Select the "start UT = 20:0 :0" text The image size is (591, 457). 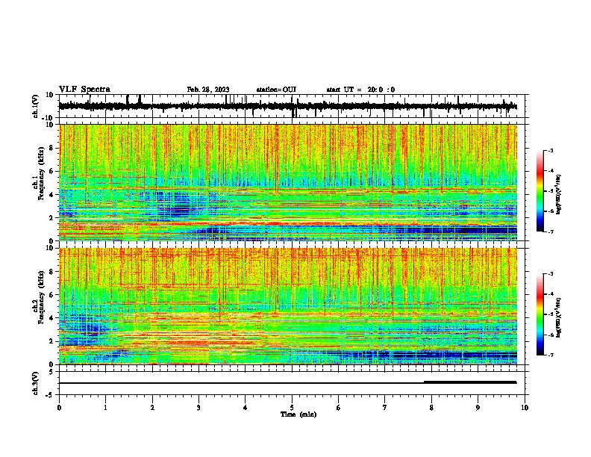click(360, 90)
